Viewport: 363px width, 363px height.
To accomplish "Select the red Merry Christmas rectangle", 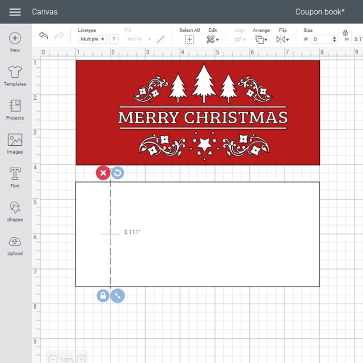I will tap(198, 113).
